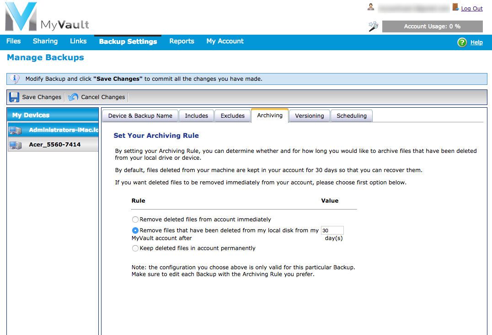Screen dimensions: 492x335
Task: Select Remove files after set days option
Action: coord(135,230)
